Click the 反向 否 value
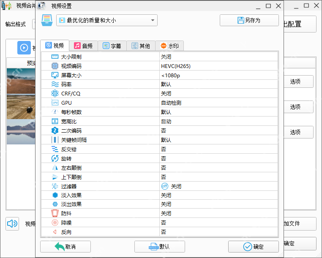Image resolution: width=322 pixels, height=258 pixels. [219, 232]
